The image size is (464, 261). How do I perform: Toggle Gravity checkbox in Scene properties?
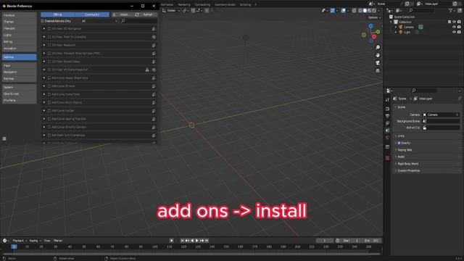(x=399, y=143)
